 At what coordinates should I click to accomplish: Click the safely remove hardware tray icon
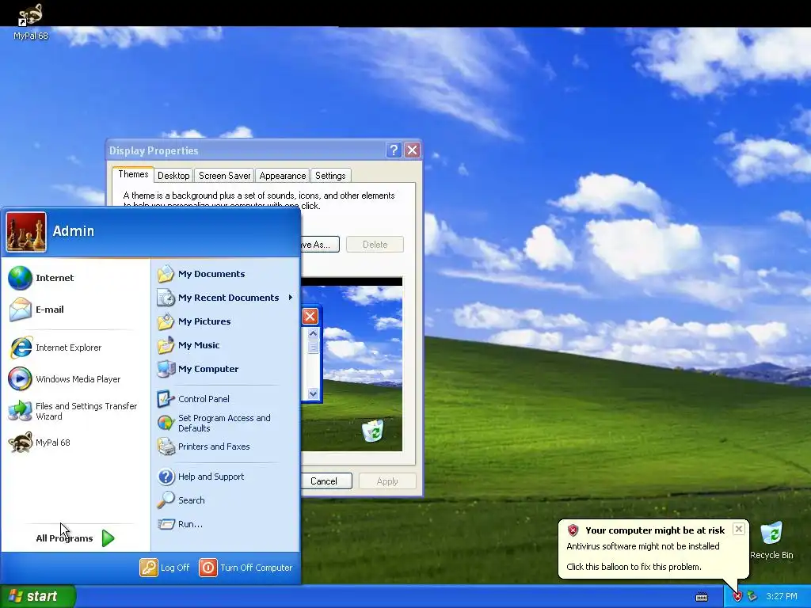[x=752, y=597]
